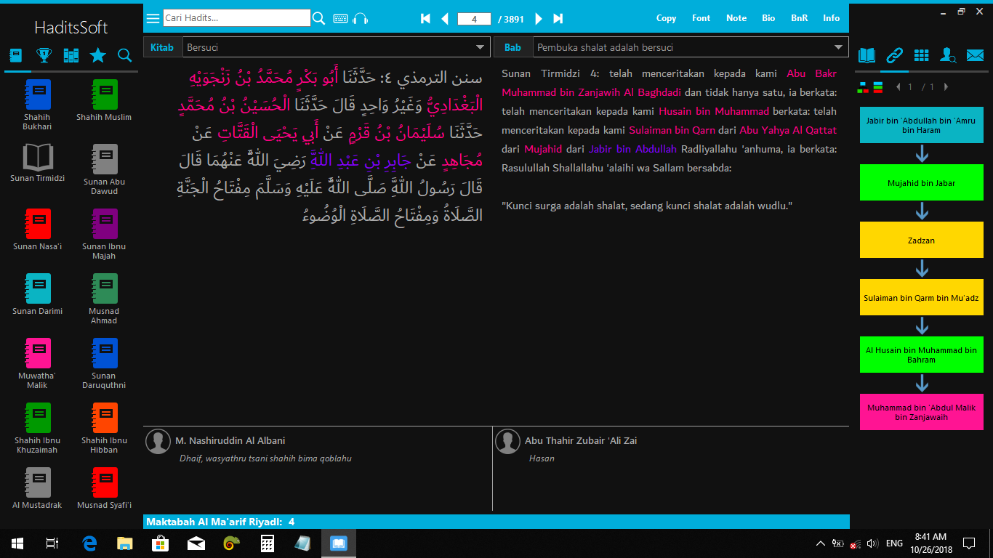Click the Copy button
Viewport: 993px width, 558px height.
coord(666,18)
